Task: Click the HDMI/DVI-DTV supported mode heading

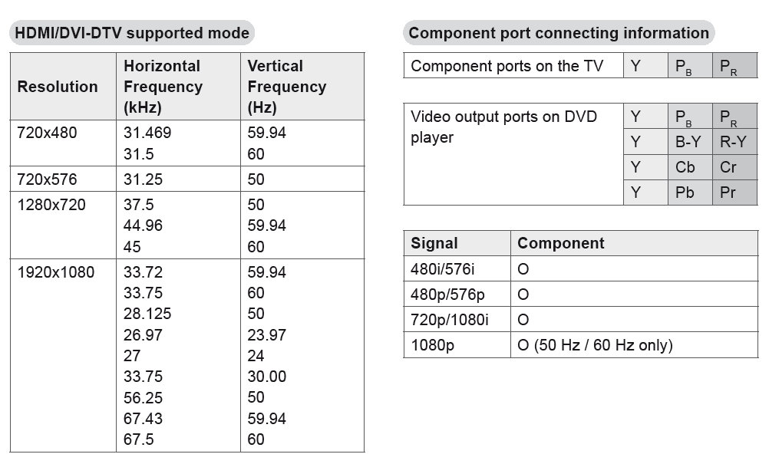Action: coord(132,33)
